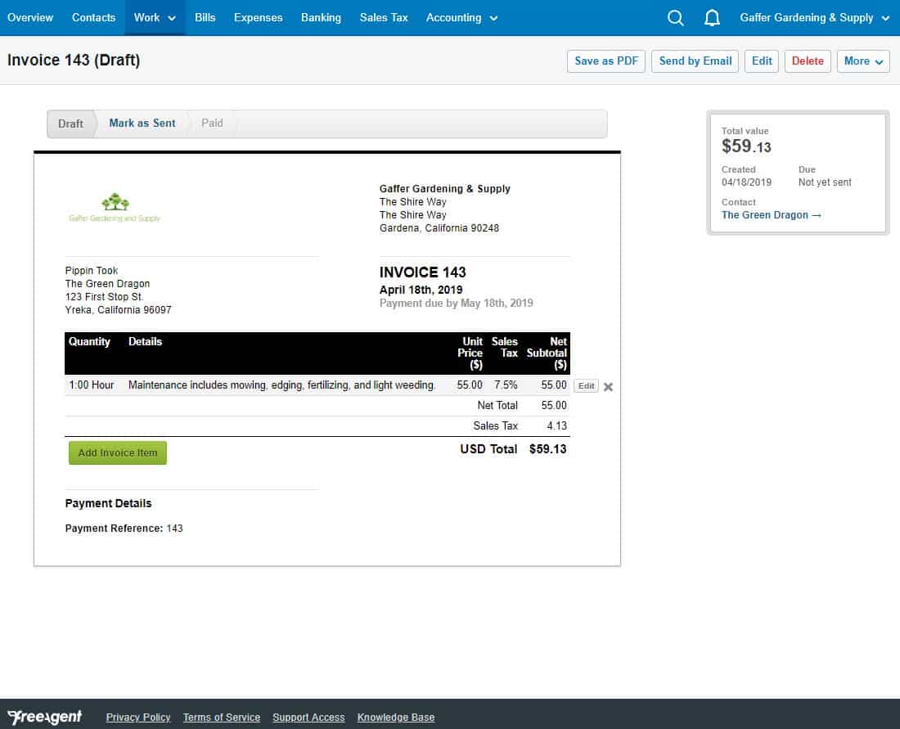The height and width of the screenshot is (729, 900).
Task: Click 'Payment due by May 18th, 2019'
Action: (457, 303)
